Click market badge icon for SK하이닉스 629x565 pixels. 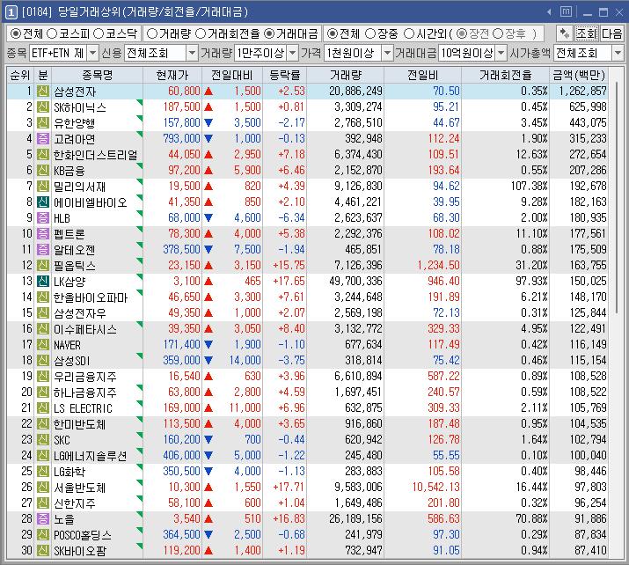pos(43,107)
